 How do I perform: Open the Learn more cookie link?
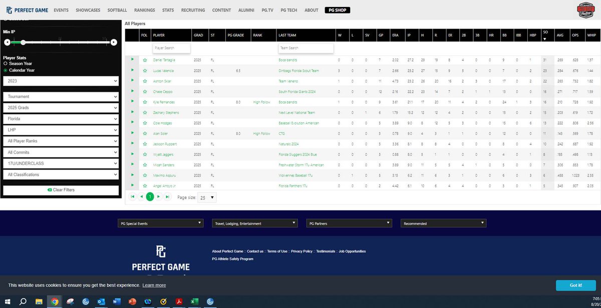pyautogui.click(x=154, y=285)
